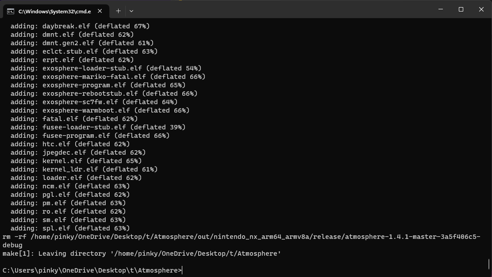Close the cmd.exe tab
Screen dimensions: 492x277
coord(100,11)
